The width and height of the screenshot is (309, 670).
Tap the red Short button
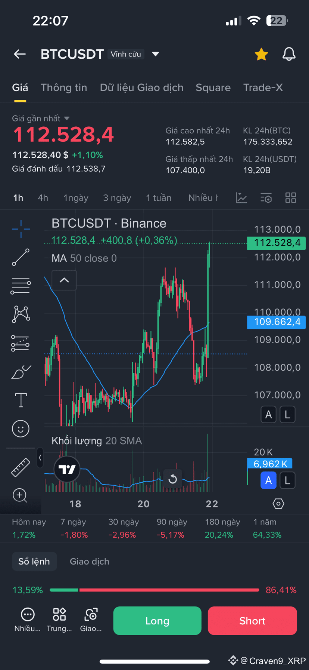tap(252, 621)
